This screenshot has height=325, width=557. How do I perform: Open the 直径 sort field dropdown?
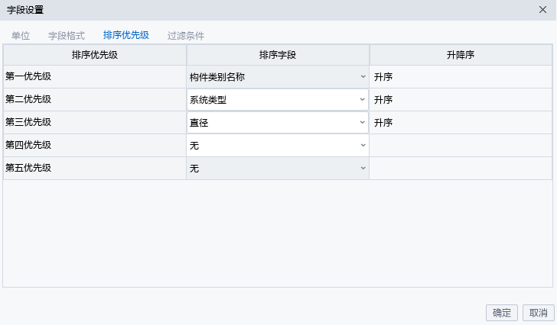pyautogui.click(x=278, y=123)
